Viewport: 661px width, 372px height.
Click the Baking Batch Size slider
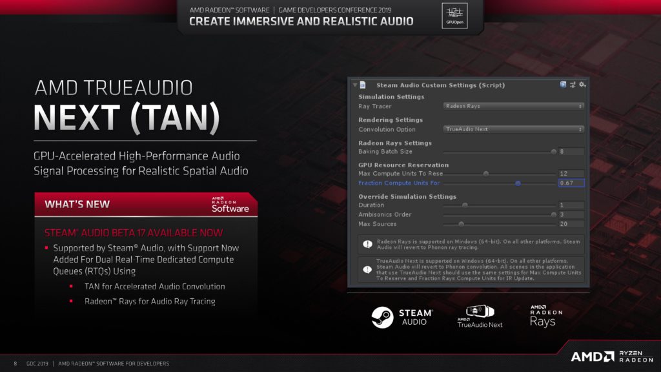(x=500, y=152)
